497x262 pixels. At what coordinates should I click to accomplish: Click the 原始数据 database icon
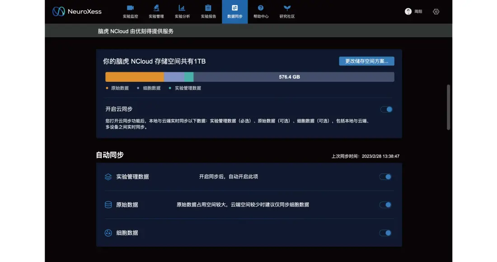(108, 205)
